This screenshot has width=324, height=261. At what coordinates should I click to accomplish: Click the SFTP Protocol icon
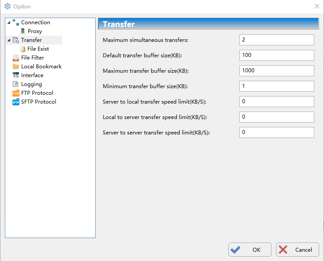(x=16, y=102)
